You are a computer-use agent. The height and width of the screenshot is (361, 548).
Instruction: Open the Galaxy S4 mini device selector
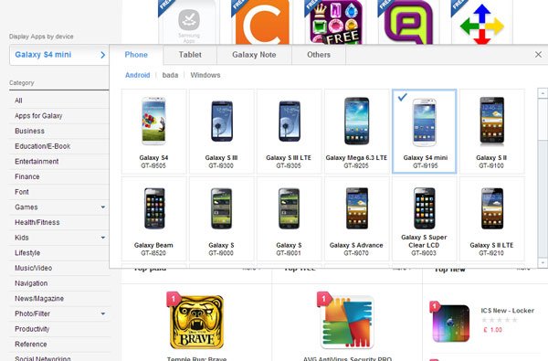click(x=59, y=55)
